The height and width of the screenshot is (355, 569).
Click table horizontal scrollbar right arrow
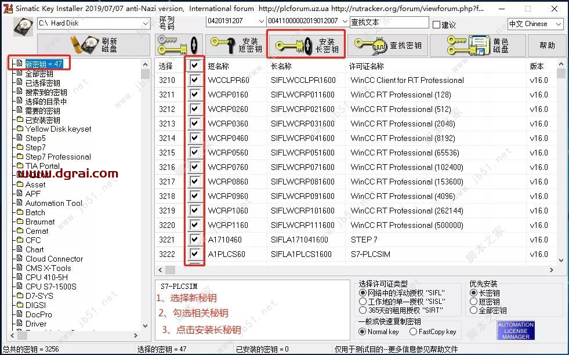click(551, 270)
